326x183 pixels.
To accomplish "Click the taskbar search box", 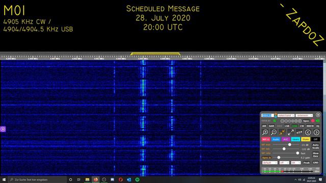I will [37, 179].
